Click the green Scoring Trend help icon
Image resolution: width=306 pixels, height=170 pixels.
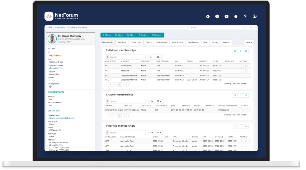[x=50, y=86]
